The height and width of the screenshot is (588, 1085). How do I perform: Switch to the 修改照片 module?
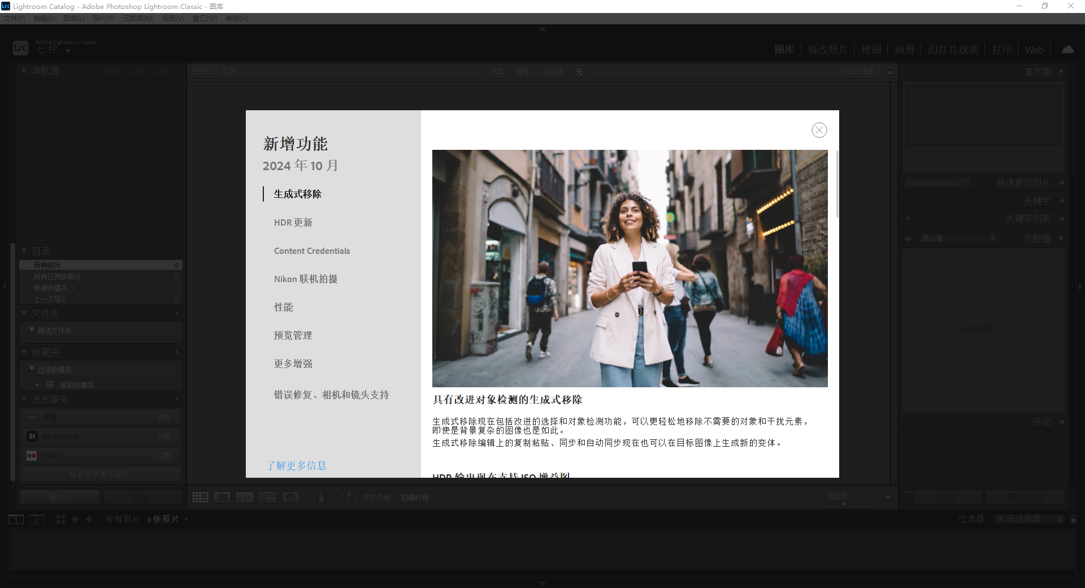pos(827,50)
